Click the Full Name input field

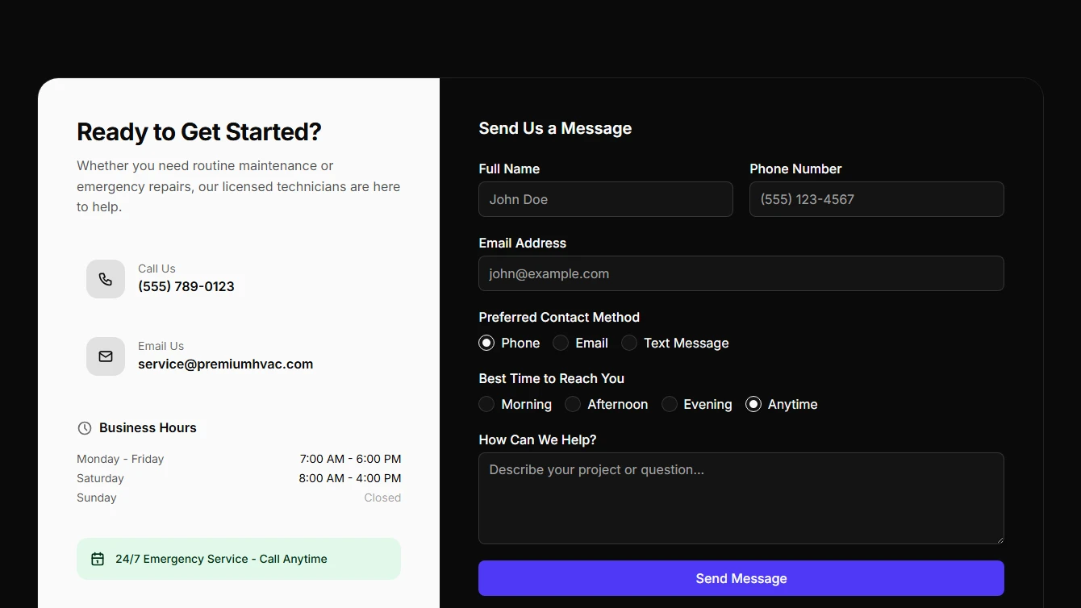[x=605, y=199]
